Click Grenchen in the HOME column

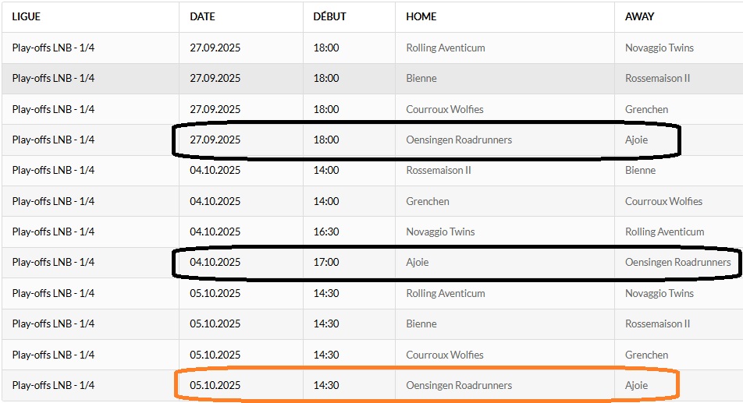pyautogui.click(x=428, y=201)
